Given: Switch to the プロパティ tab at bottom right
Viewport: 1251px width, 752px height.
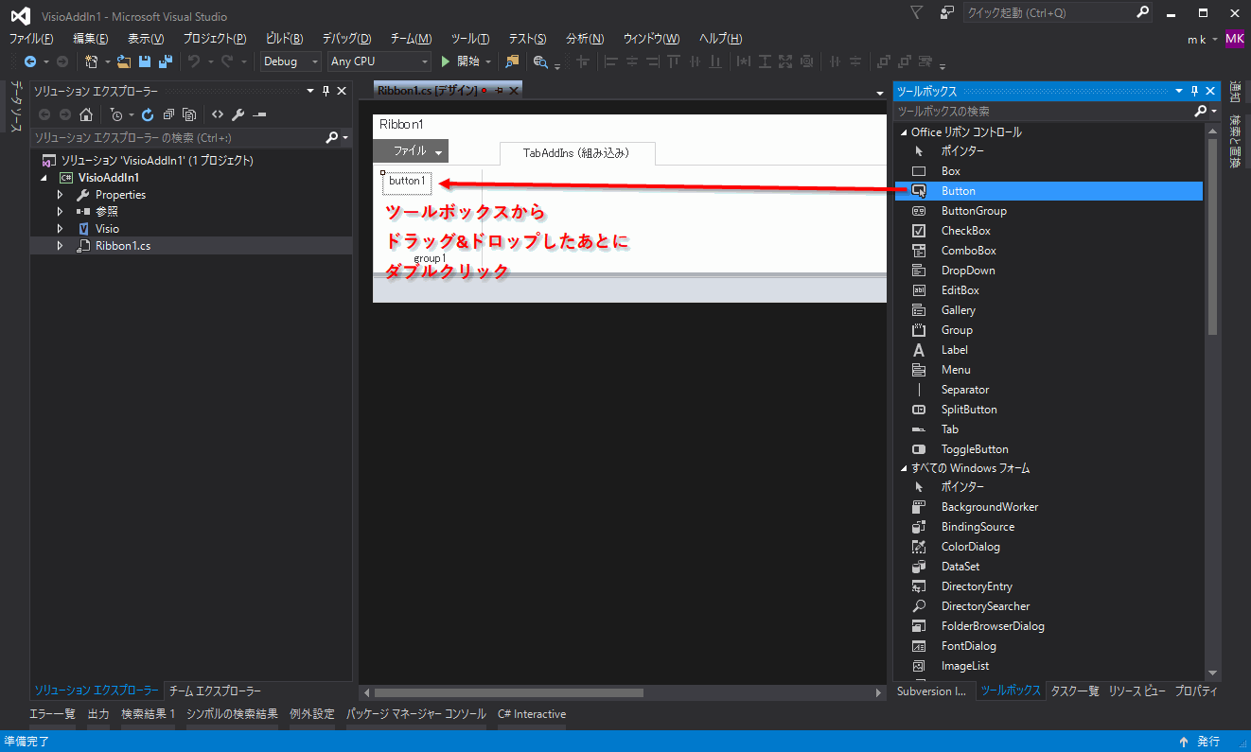Looking at the screenshot, I should (1196, 691).
